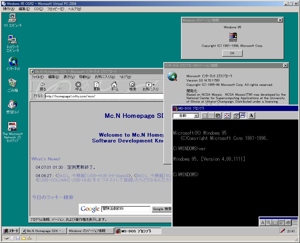Open the 表示(V) menu in Internet Explorer

[69, 77]
